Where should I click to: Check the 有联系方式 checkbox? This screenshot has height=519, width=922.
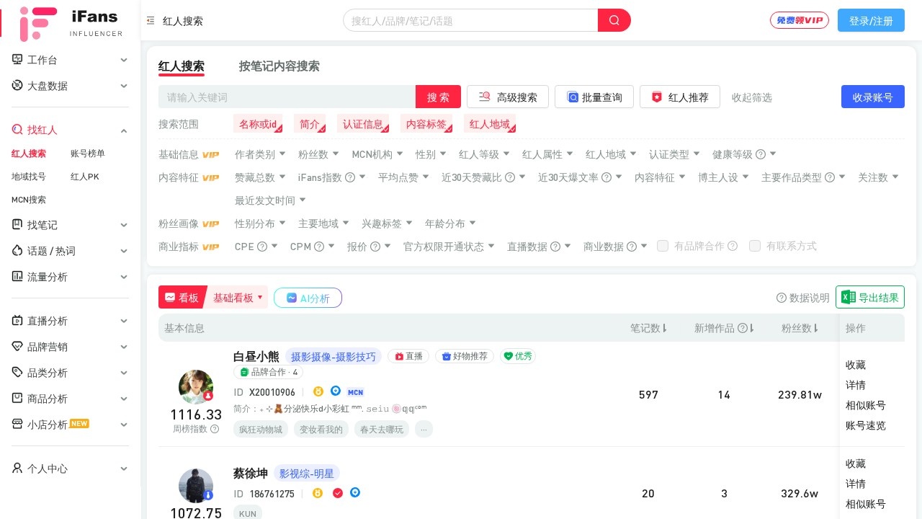coord(755,246)
